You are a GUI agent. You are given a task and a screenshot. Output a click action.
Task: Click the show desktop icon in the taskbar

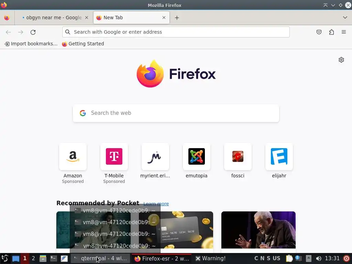[16, 258]
